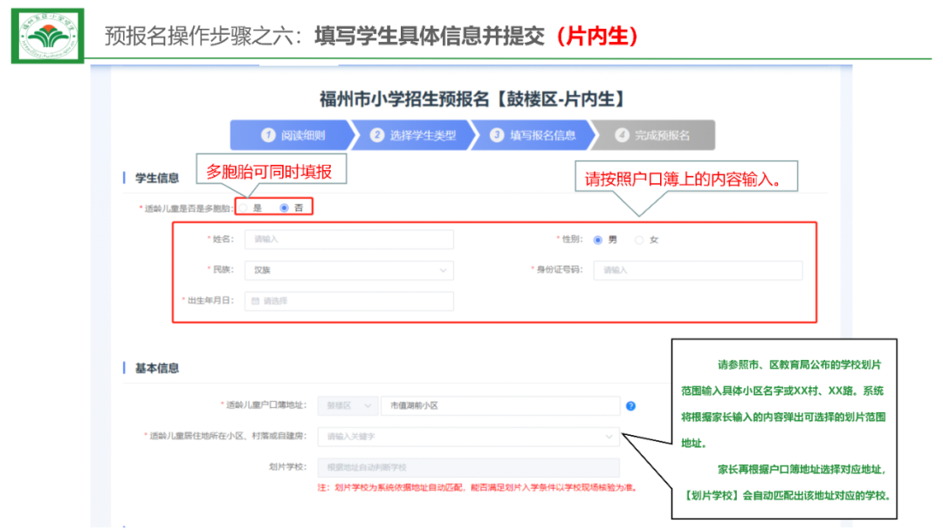Click the calendar icon in the birth date field
This screenshot has height=530, width=943.
255,301
